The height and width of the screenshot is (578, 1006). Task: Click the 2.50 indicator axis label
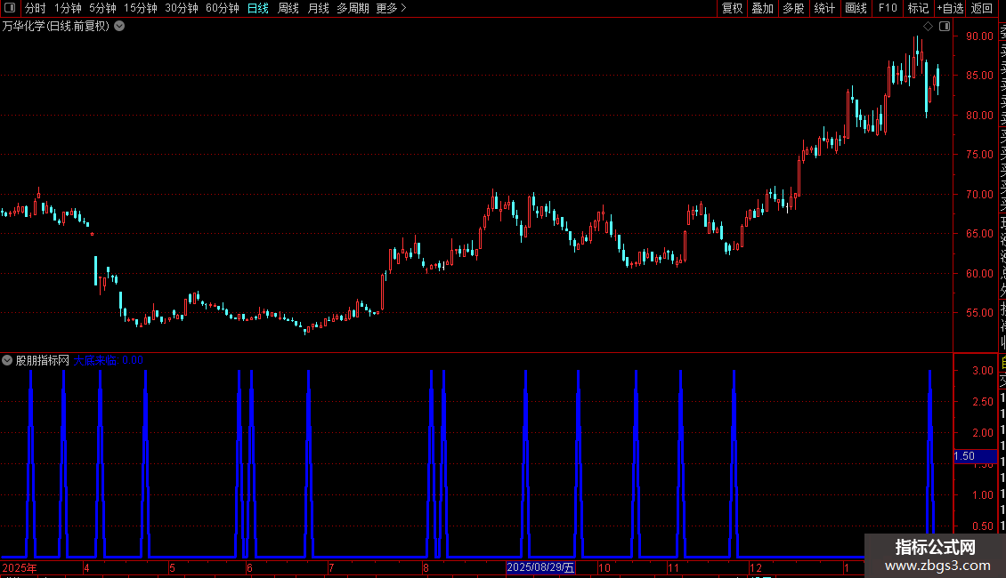(982, 401)
